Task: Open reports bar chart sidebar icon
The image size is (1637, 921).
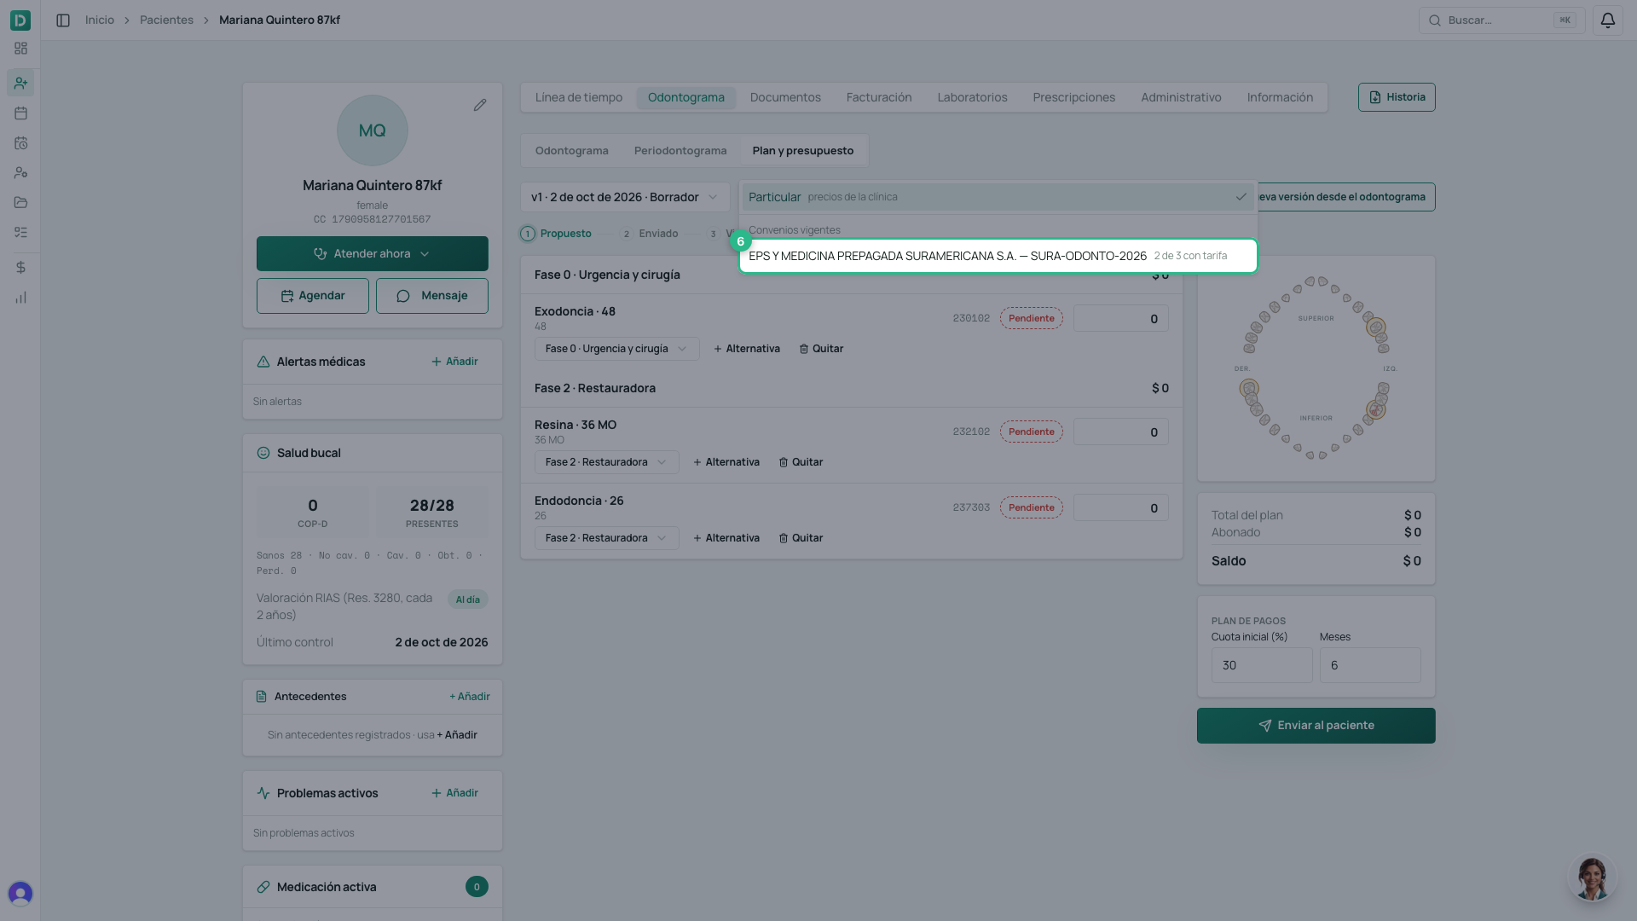Action: pyautogui.click(x=20, y=298)
